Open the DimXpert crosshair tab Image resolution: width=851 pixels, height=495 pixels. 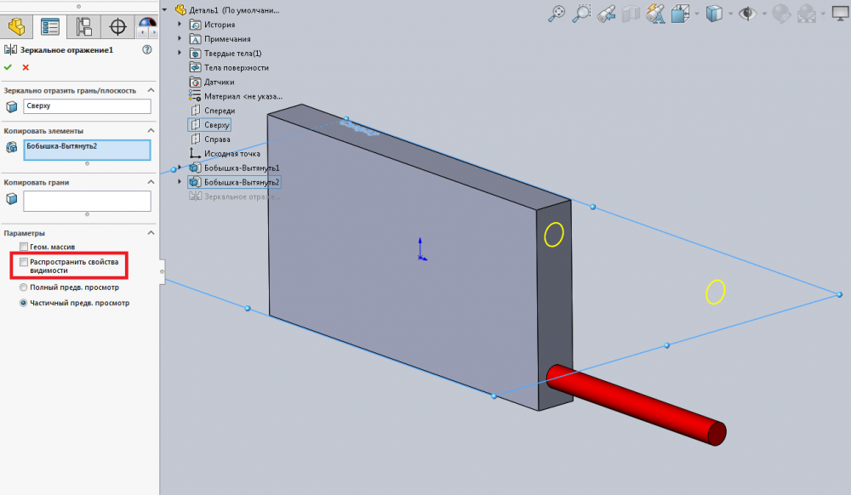click(118, 26)
